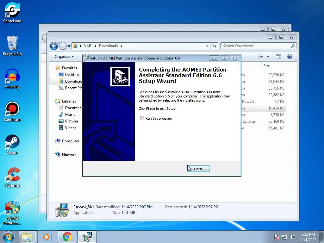Viewport: 324px width, 243px height.
Task: Open Google Chrome from the taskbar
Action: click(67, 237)
